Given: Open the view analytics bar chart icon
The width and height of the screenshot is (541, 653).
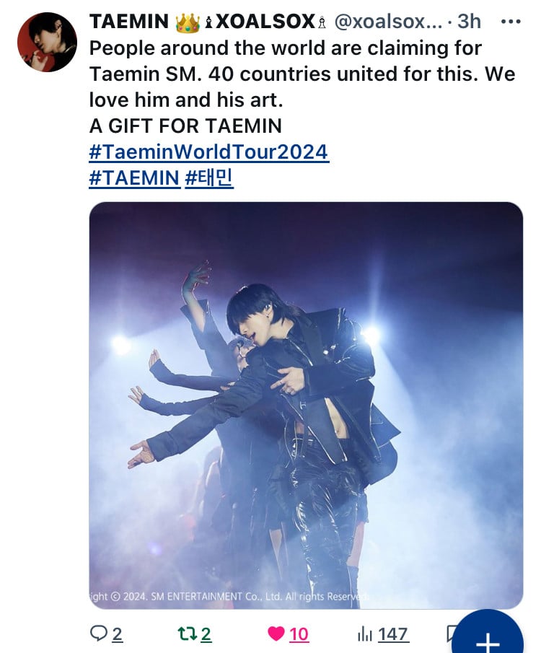Looking at the screenshot, I should (x=365, y=634).
